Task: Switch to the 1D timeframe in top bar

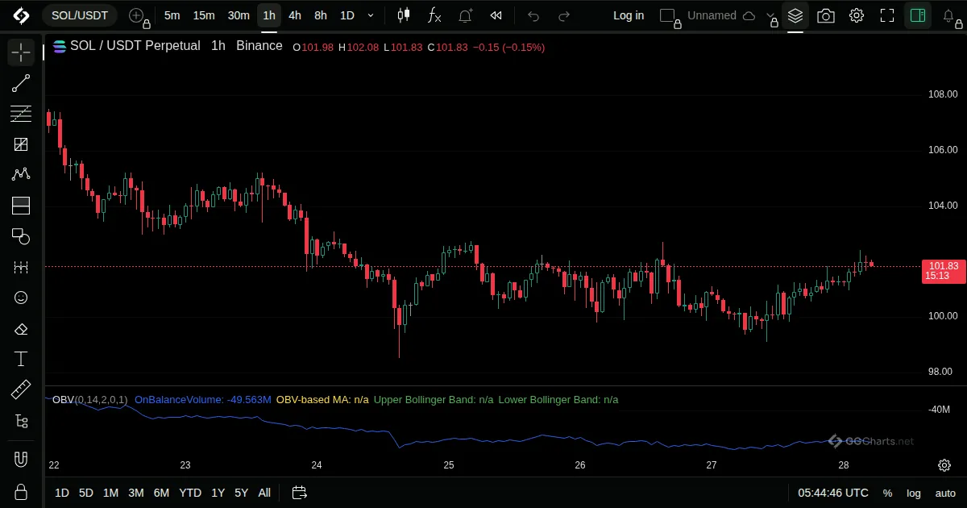Action: click(x=347, y=15)
